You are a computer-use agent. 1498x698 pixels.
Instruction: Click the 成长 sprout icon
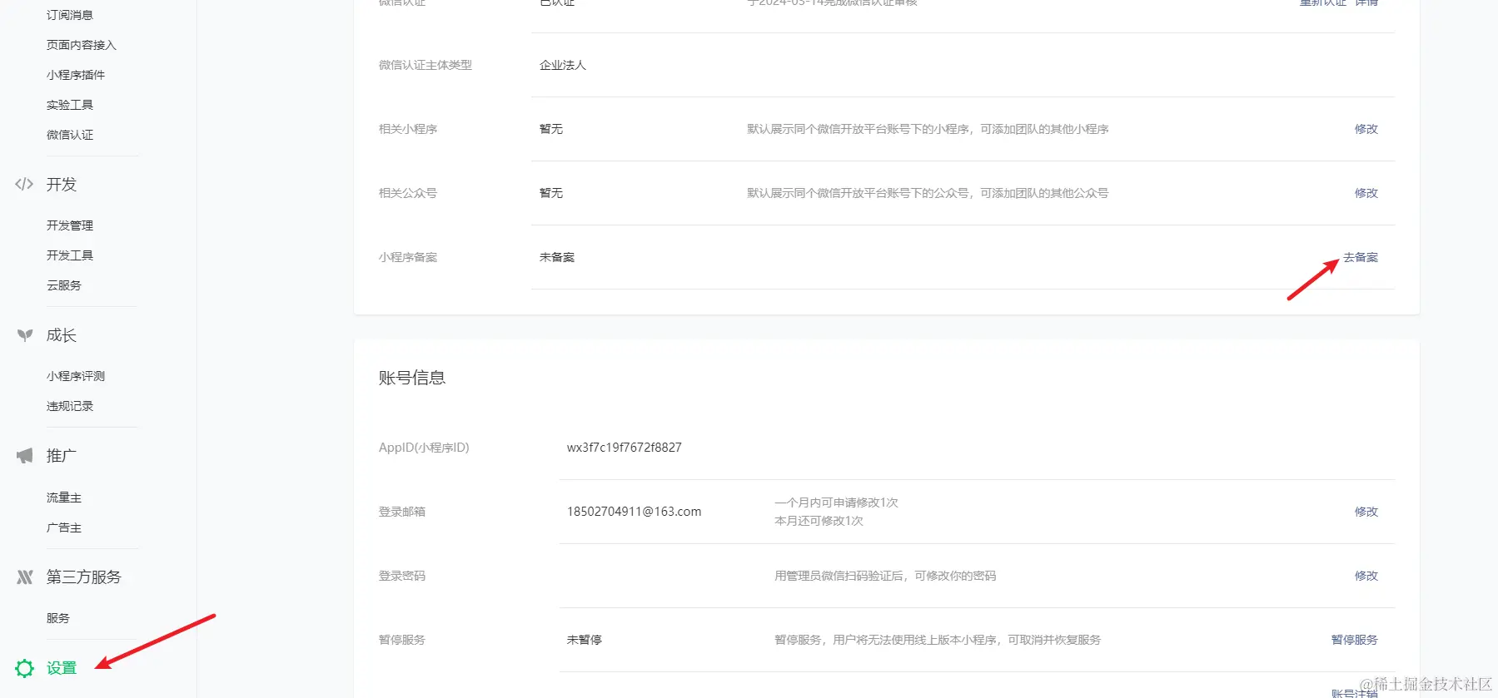[25, 335]
